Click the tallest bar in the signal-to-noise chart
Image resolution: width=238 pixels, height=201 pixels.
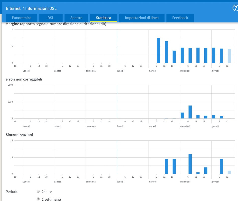click(x=158, y=51)
